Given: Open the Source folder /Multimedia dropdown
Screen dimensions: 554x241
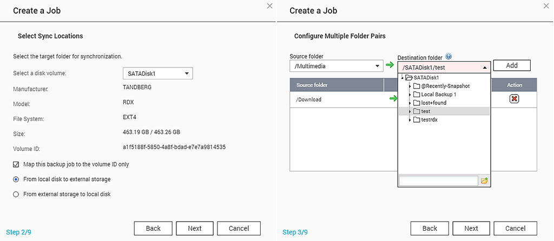Looking at the screenshot, I should [x=336, y=66].
